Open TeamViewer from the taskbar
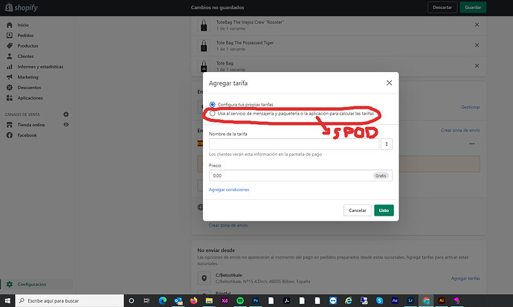This screenshot has width=513, height=307. 333,300
